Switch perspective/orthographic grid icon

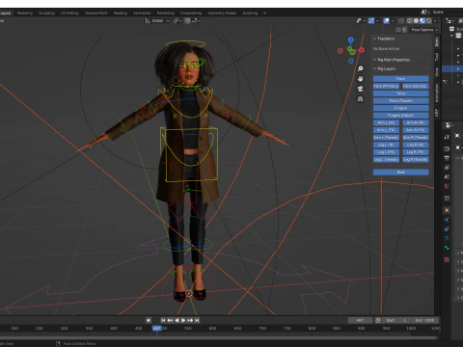(x=360, y=99)
